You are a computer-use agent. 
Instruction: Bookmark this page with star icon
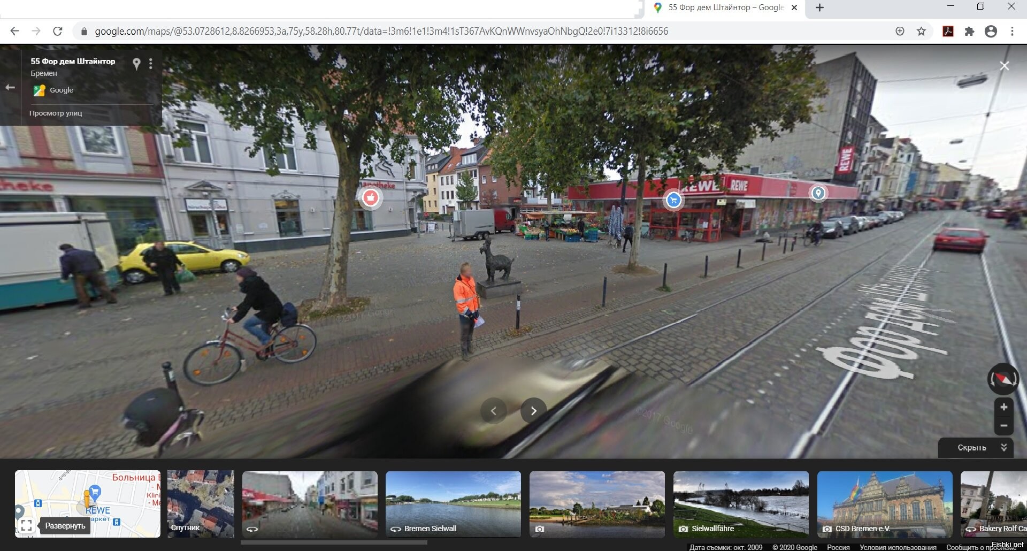[x=921, y=32]
